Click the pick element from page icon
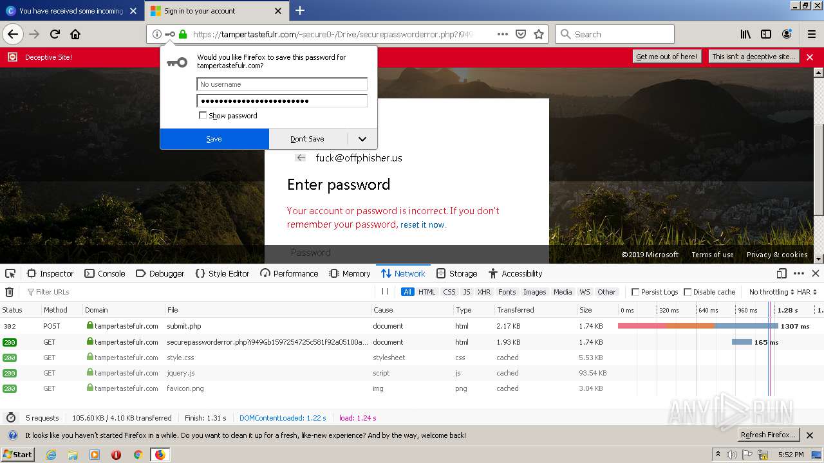This screenshot has height=463, width=824. tap(10, 273)
